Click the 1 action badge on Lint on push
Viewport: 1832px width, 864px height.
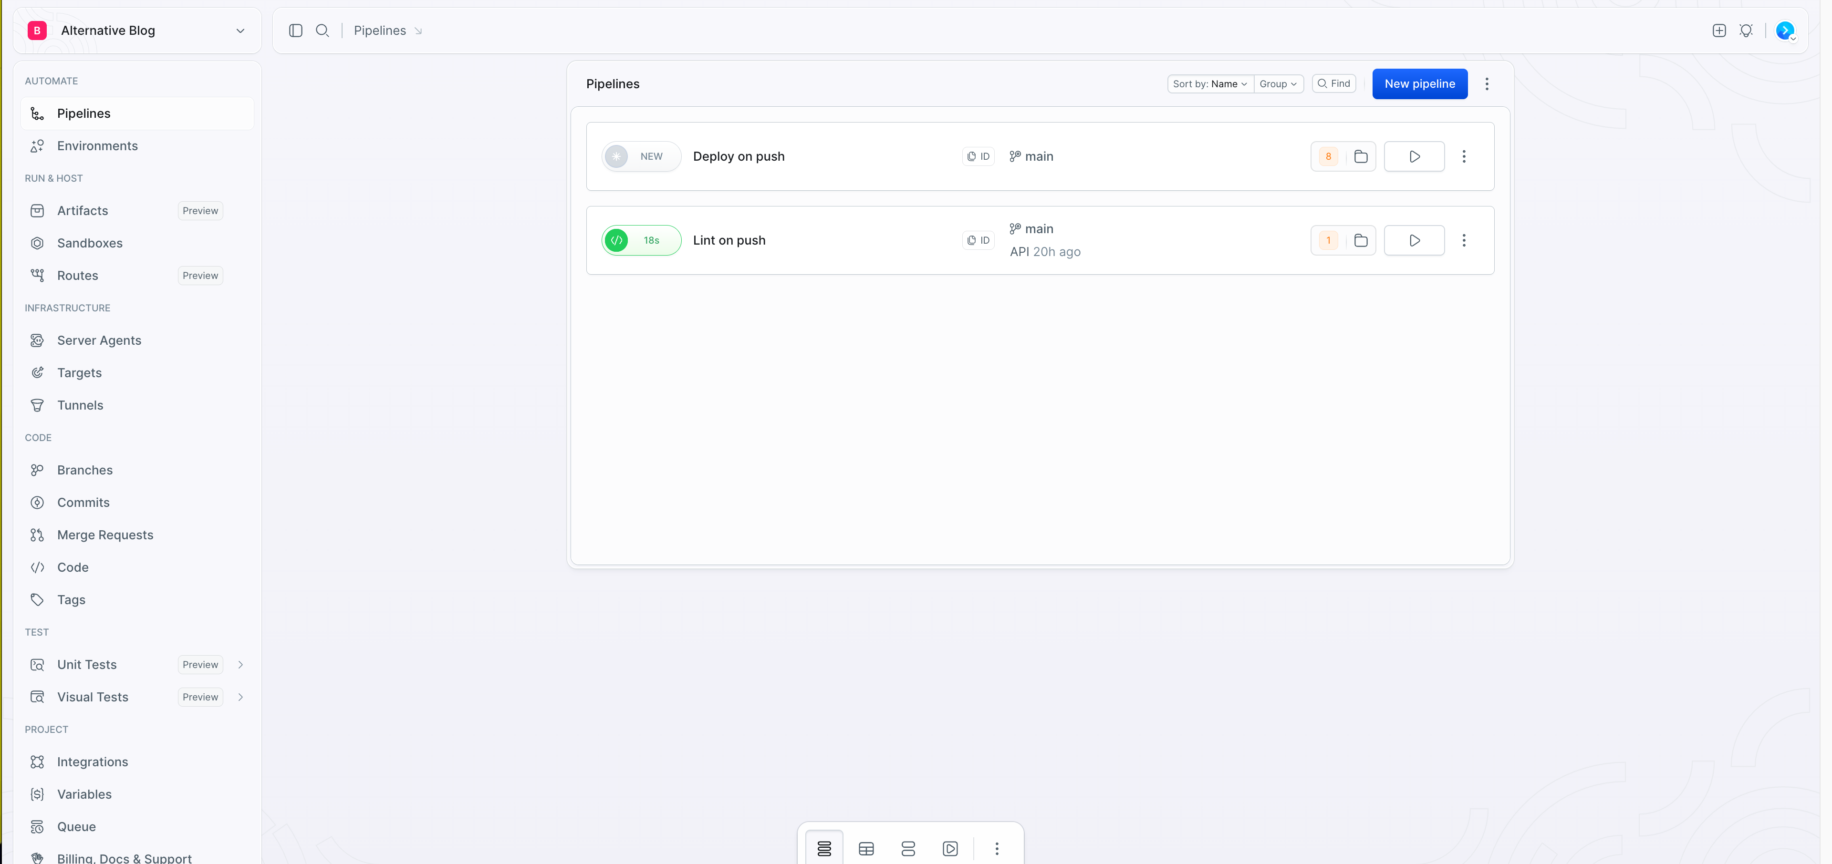coord(1328,240)
